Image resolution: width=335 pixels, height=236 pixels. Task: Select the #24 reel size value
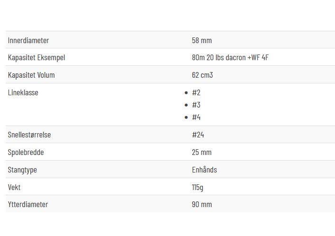(198, 135)
